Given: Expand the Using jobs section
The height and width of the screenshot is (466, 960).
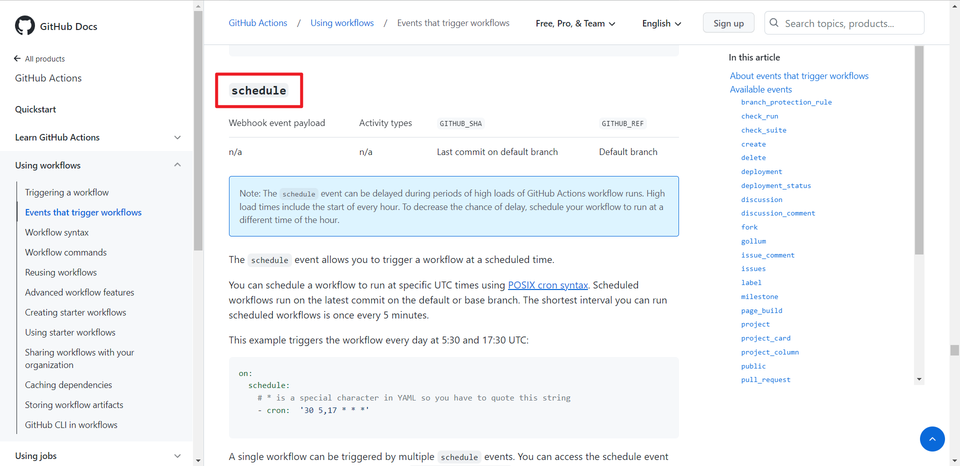Looking at the screenshot, I should tap(177, 456).
